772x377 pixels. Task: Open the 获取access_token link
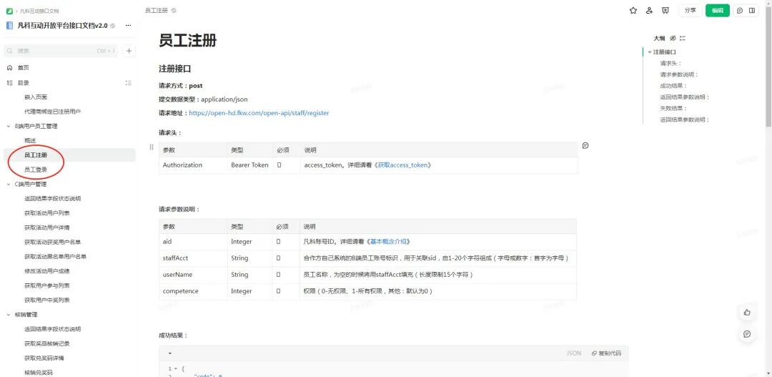(x=404, y=165)
